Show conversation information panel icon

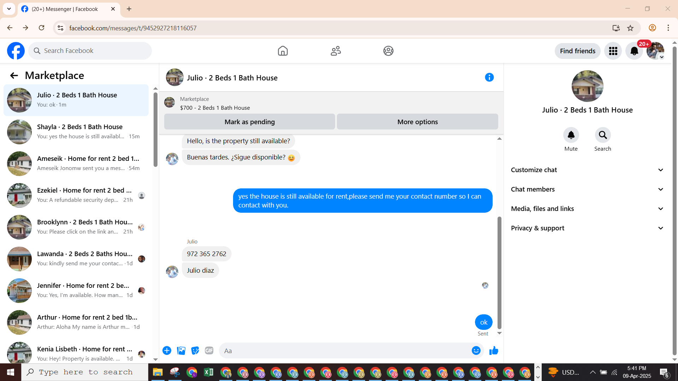(489, 77)
